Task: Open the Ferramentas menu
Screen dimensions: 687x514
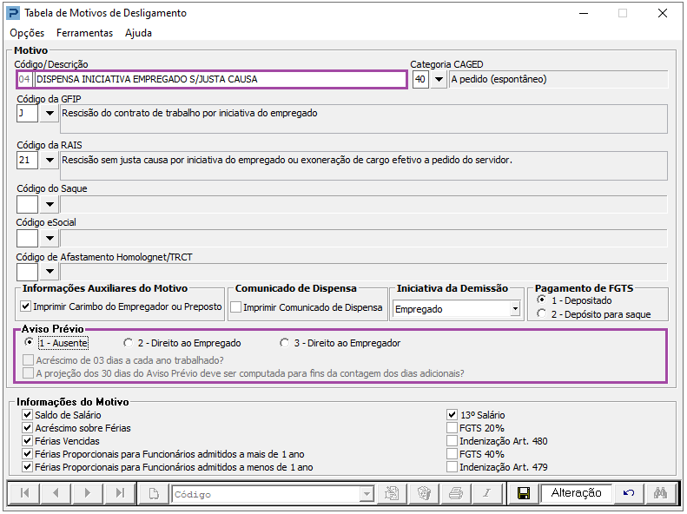Action: pyautogui.click(x=84, y=33)
